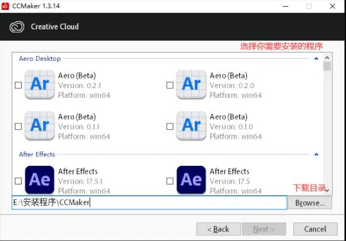Click the Aero (Beta) 0.2.0 app icon
346x241 pixels.
click(191, 85)
